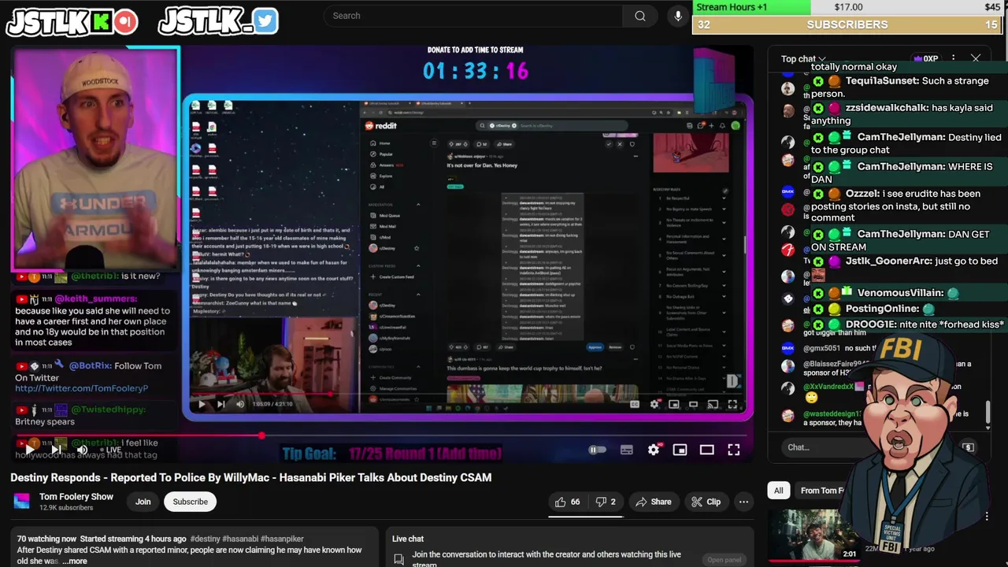Image resolution: width=1008 pixels, height=567 pixels.
Task: Open more actions menu beside Clip
Action: pos(743,502)
